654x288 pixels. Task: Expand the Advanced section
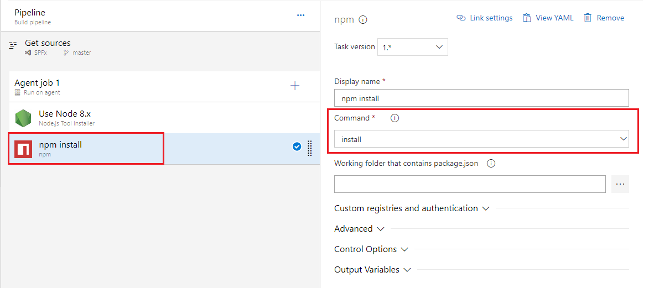pyautogui.click(x=359, y=229)
